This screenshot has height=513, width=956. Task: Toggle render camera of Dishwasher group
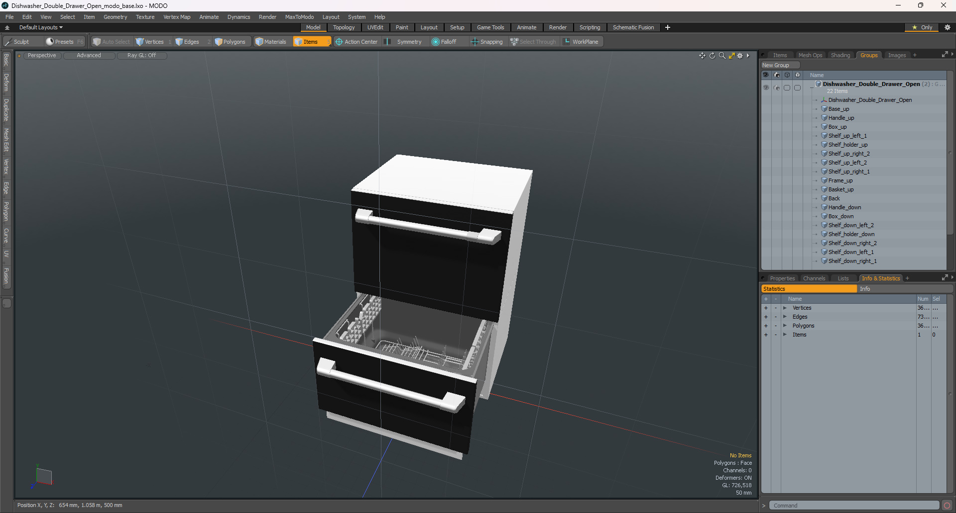click(776, 87)
